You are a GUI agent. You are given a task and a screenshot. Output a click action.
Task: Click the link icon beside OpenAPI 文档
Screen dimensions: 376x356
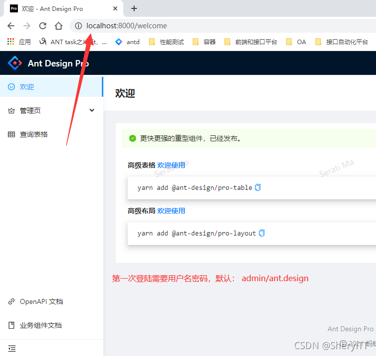coord(11,301)
